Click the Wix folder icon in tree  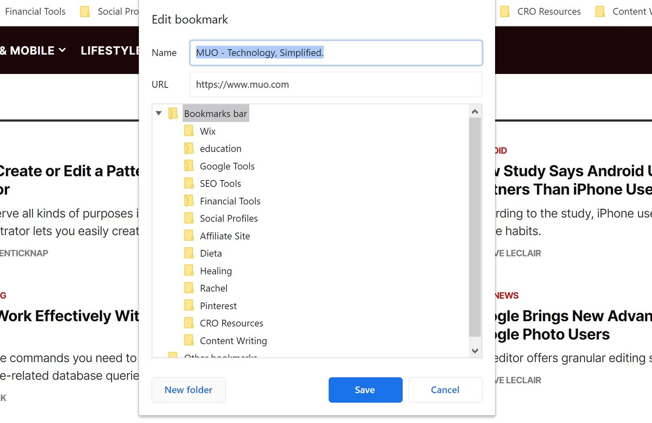[189, 131]
